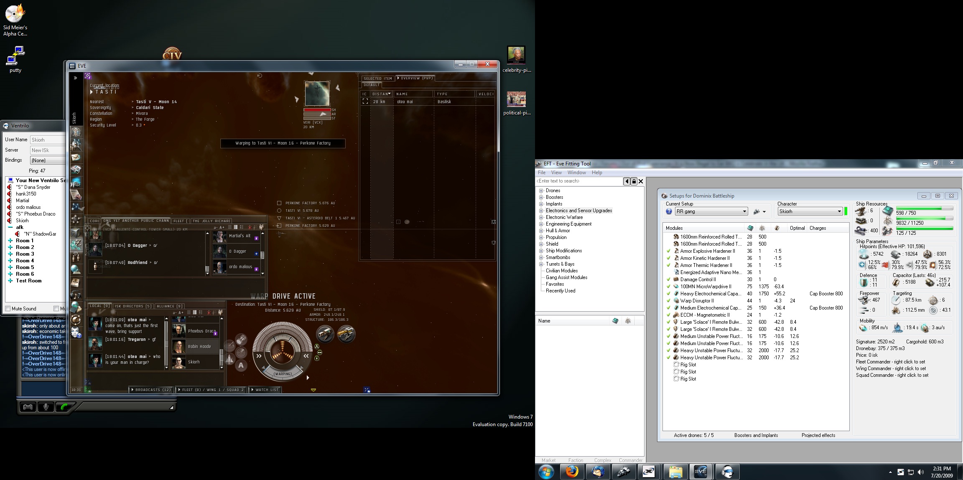
Task: Open the EVE sidebar calculator icon
Action: [76, 307]
